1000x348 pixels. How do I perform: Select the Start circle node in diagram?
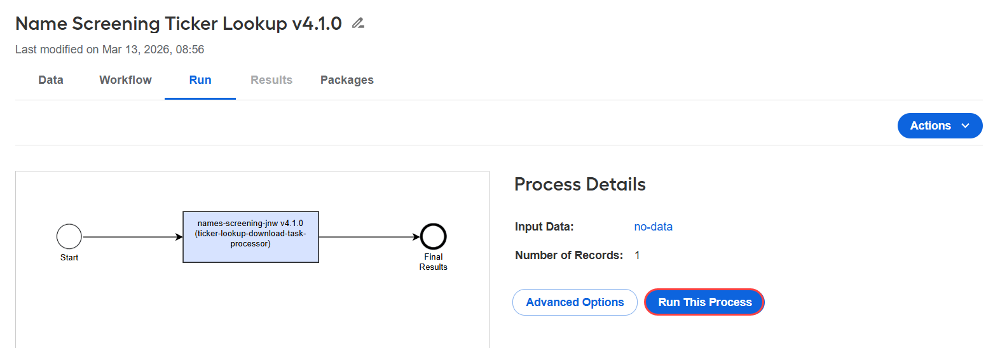tap(69, 236)
